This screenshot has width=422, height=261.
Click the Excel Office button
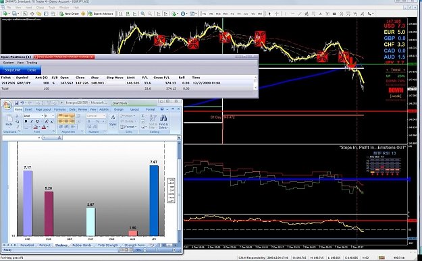point(7,105)
